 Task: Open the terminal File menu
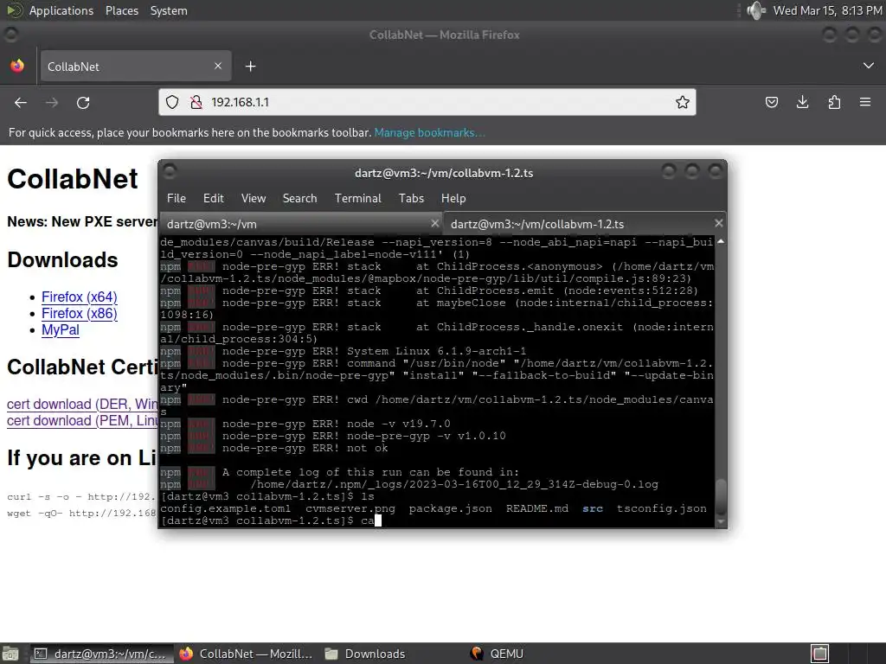point(177,198)
